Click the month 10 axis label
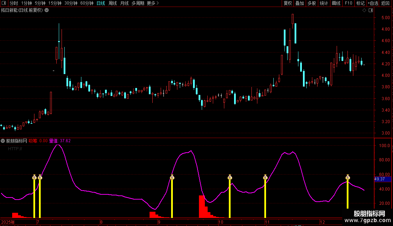The image size is (393, 226). point(220,222)
